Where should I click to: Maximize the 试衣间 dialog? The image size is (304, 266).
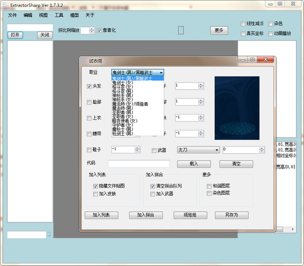click(252, 60)
